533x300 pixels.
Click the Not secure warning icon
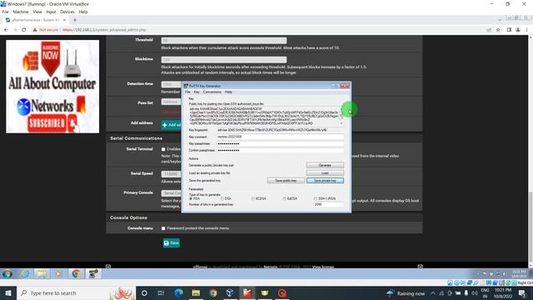35,30
